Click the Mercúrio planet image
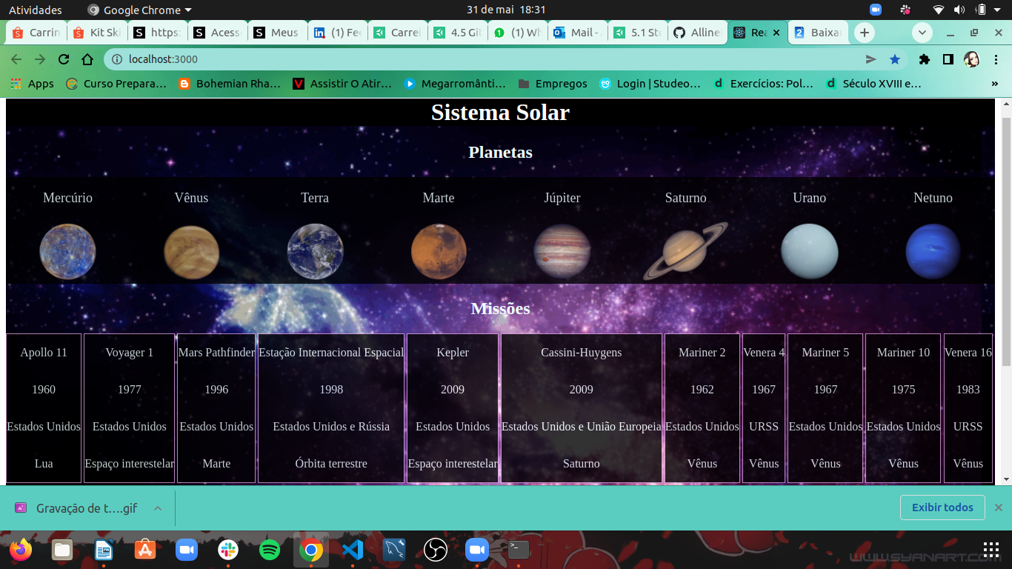This screenshot has height=569, width=1012. pos(67,251)
